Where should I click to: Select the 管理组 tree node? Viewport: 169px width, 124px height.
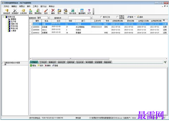pos(13,19)
